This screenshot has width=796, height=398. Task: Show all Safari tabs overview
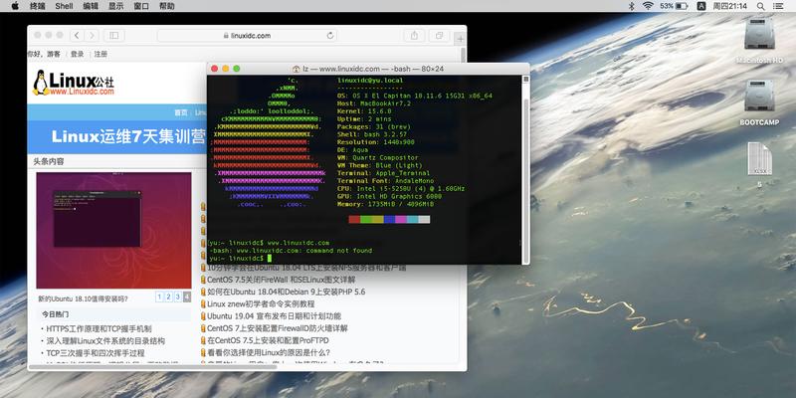(439, 36)
